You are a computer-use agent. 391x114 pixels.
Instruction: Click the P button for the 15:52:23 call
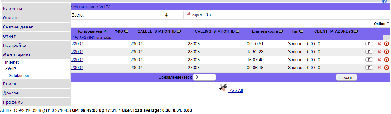coord(369,52)
